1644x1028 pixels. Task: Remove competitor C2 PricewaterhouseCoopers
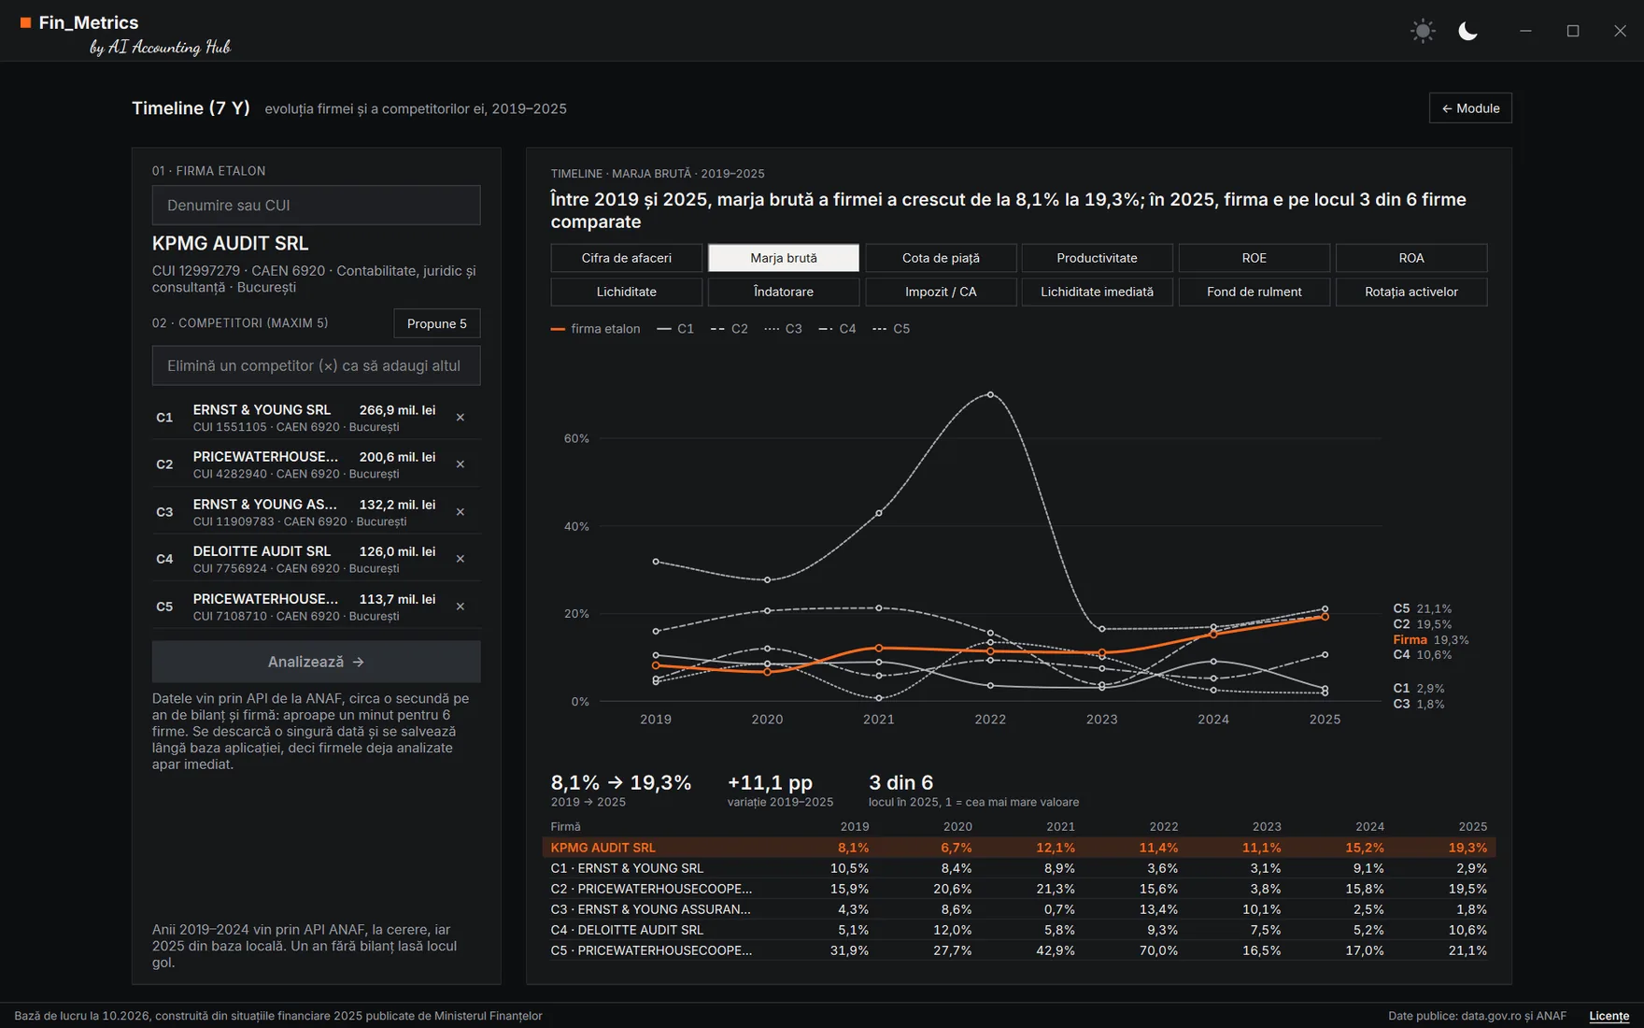click(461, 464)
